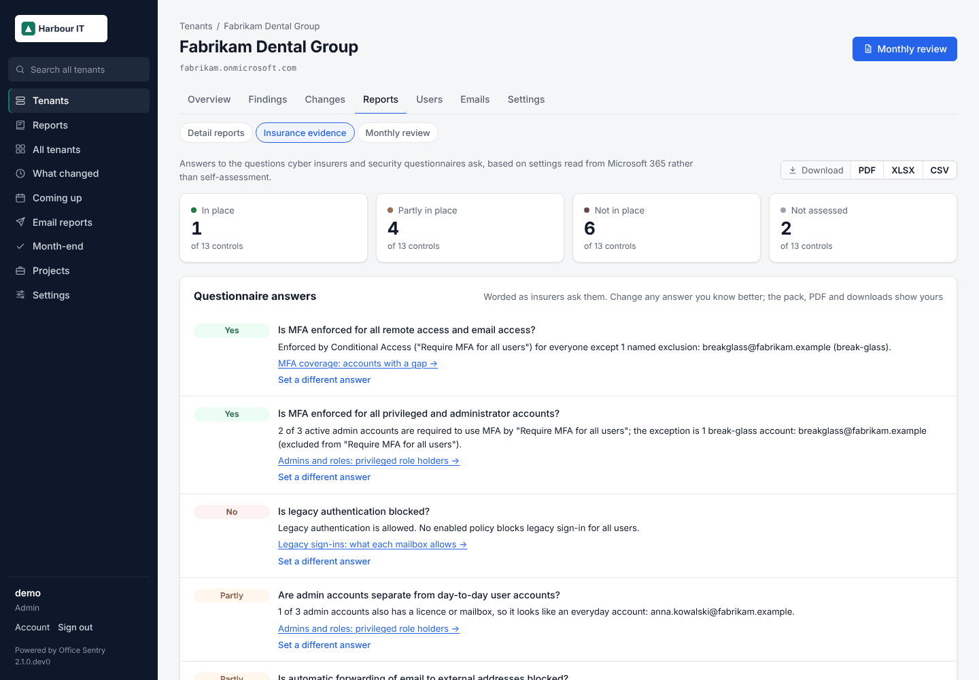Open the Account link in sidebar footer
This screenshot has width=979, height=680.
[33, 627]
